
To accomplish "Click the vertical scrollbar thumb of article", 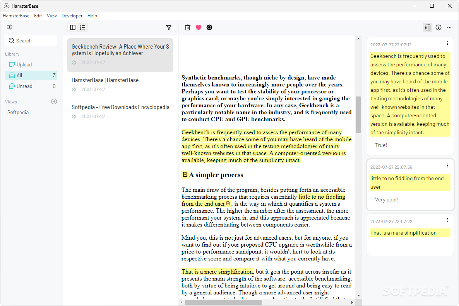I will (359, 115).
